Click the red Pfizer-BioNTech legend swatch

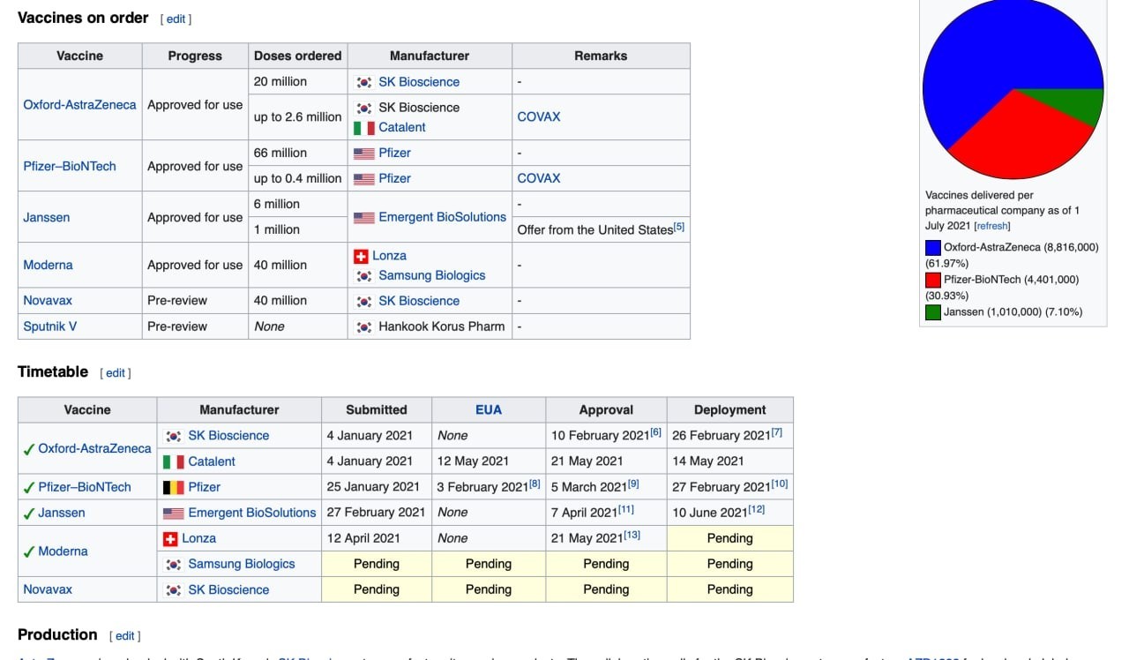point(933,280)
